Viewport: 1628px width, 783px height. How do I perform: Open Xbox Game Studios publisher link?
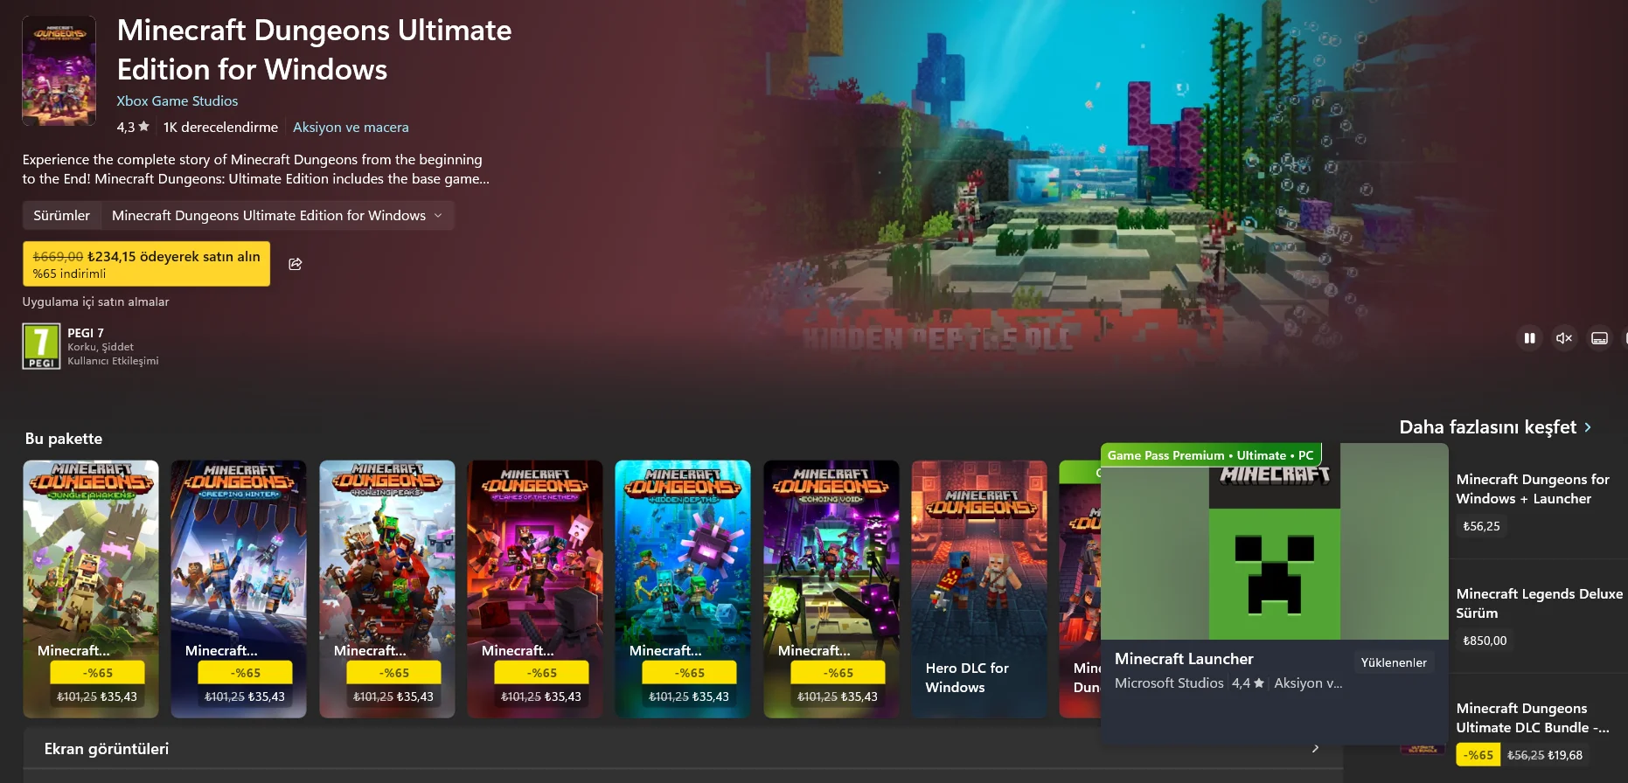[177, 101]
